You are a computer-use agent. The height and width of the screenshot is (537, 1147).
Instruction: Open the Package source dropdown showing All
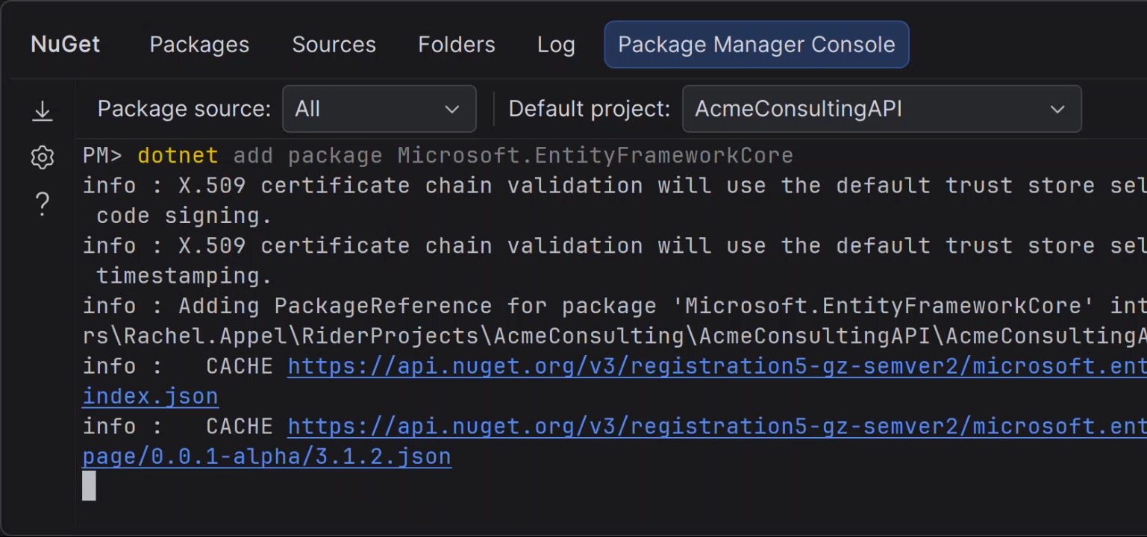[378, 109]
